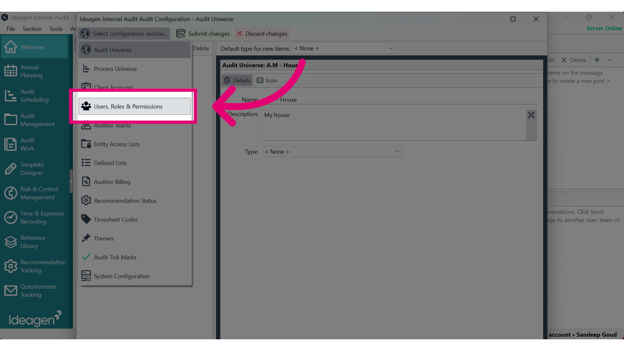Click the Entity Access Lists folder-lock icon

[86, 144]
